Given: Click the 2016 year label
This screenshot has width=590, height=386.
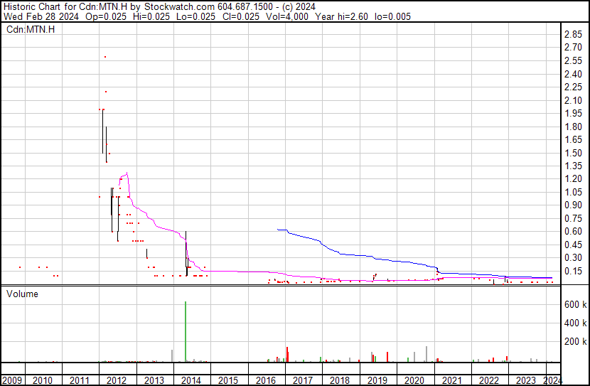Looking at the screenshot, I should point(266,380).
